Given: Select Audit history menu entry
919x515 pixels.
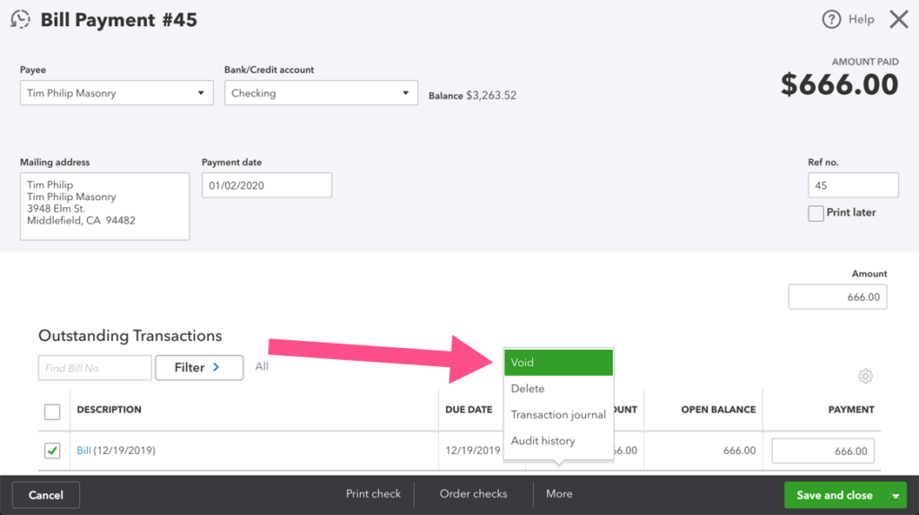Looking at the screenshot, I should (558, 441).
